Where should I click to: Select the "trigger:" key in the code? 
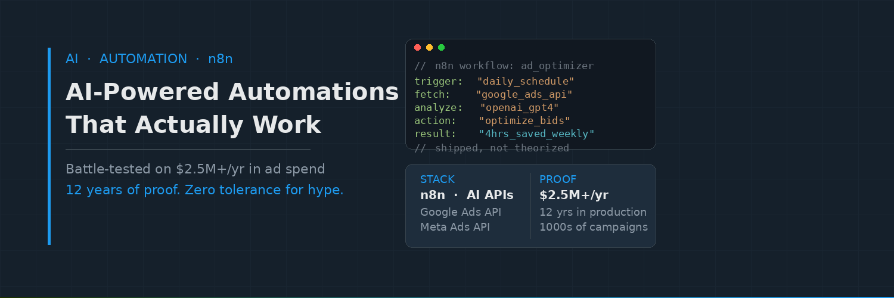[438, 81]
